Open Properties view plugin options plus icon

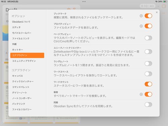click(x=141, y=26)
